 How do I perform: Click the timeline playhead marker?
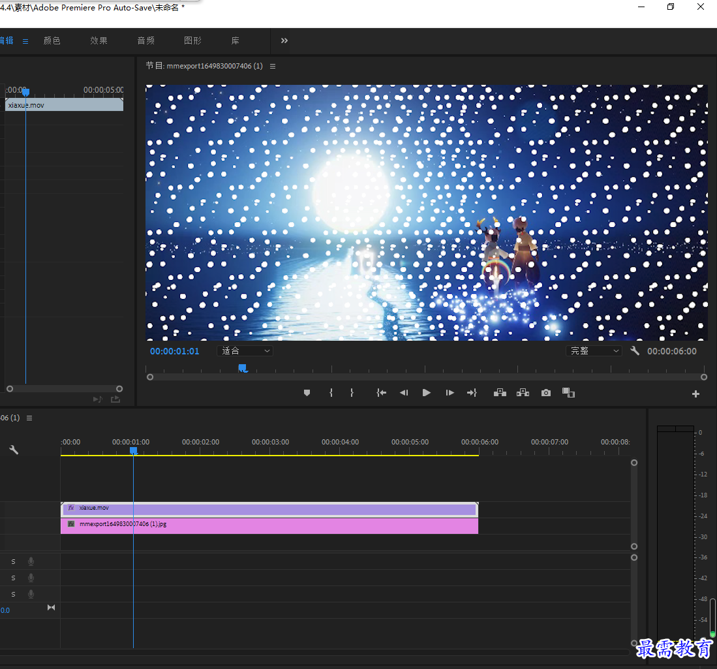133,451
